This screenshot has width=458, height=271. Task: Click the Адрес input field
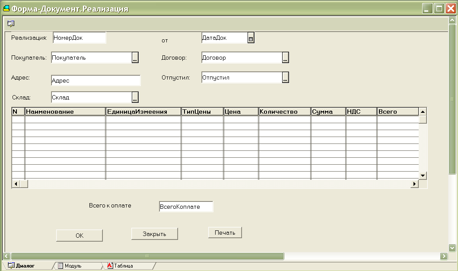click(95, 80)
